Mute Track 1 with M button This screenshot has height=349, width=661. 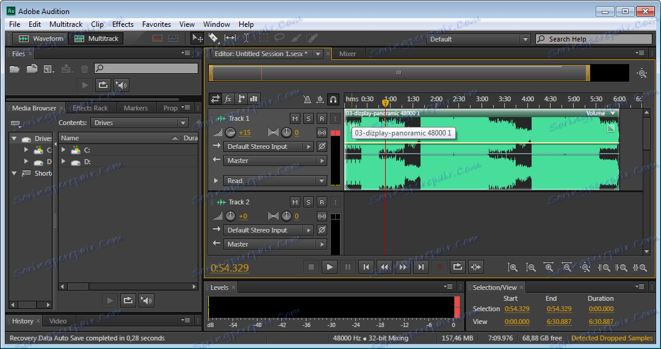coord(295,118)
